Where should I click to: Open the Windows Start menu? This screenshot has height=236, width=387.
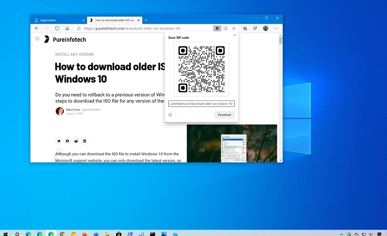click(6, 234)
